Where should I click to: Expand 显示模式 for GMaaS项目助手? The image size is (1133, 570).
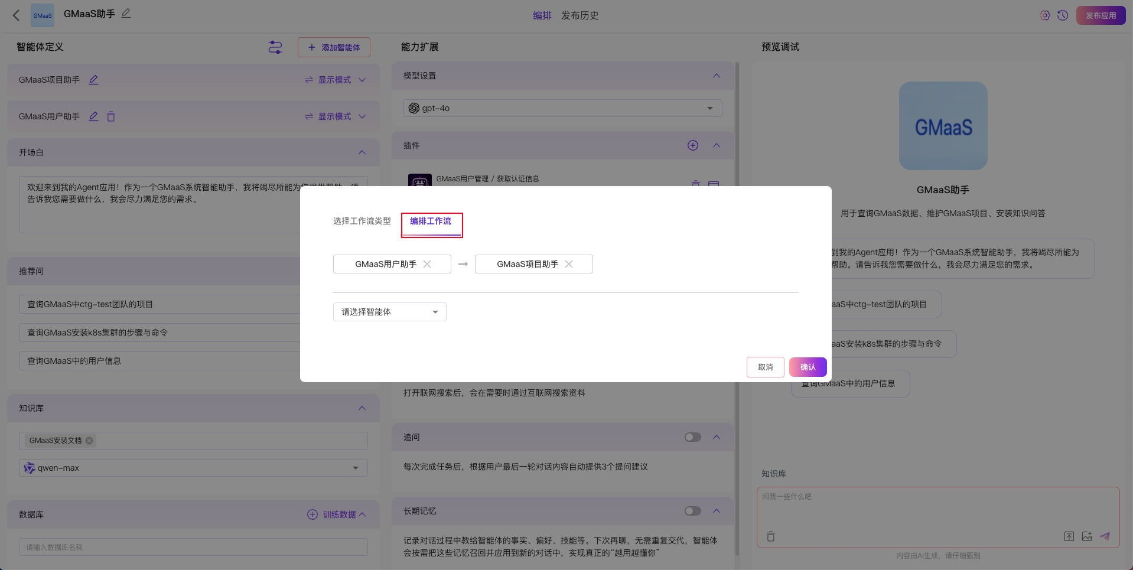click(336, 80)
